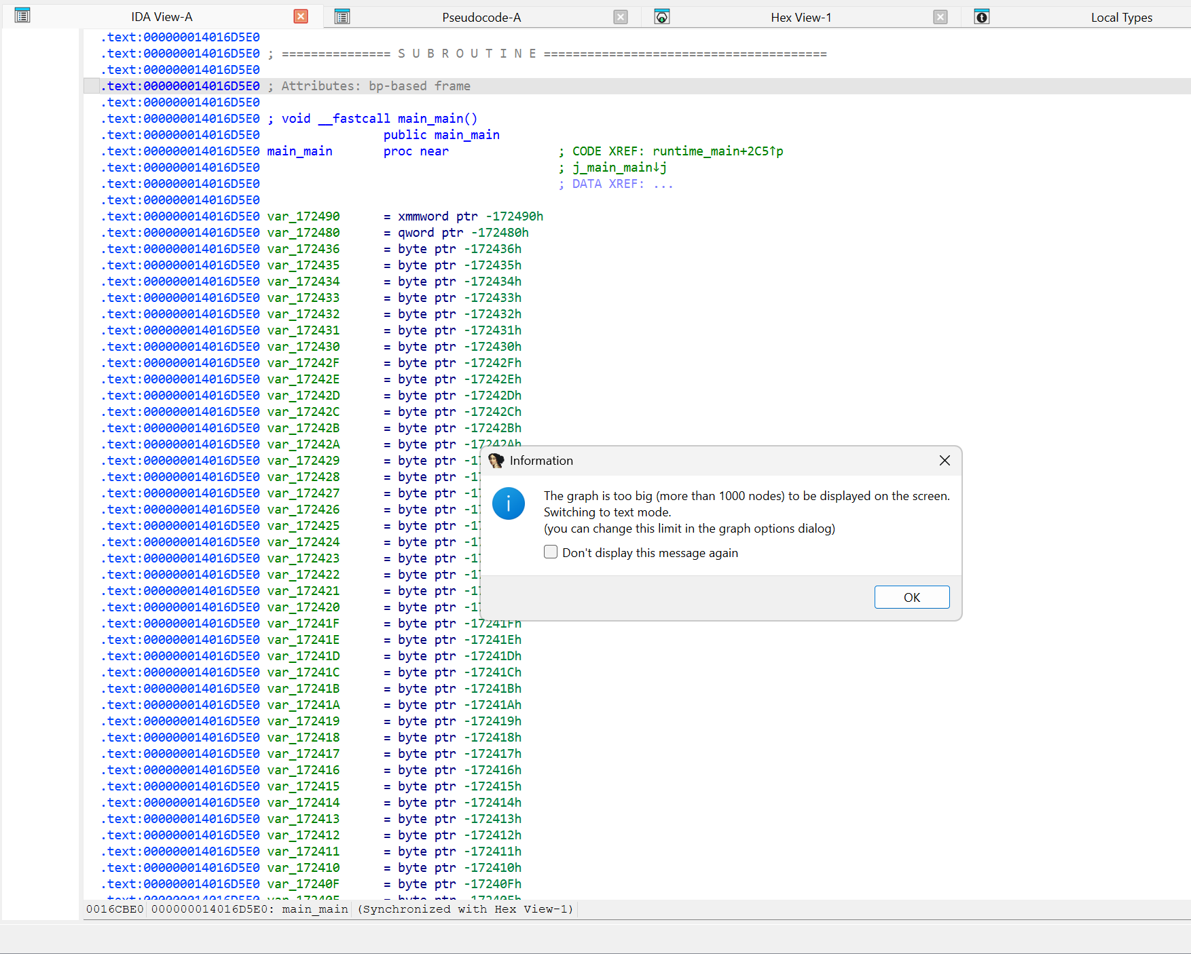Switch to the Hex View-1 tab
Viewport: 1191px width, 954px height.
(x=801, y=18)
